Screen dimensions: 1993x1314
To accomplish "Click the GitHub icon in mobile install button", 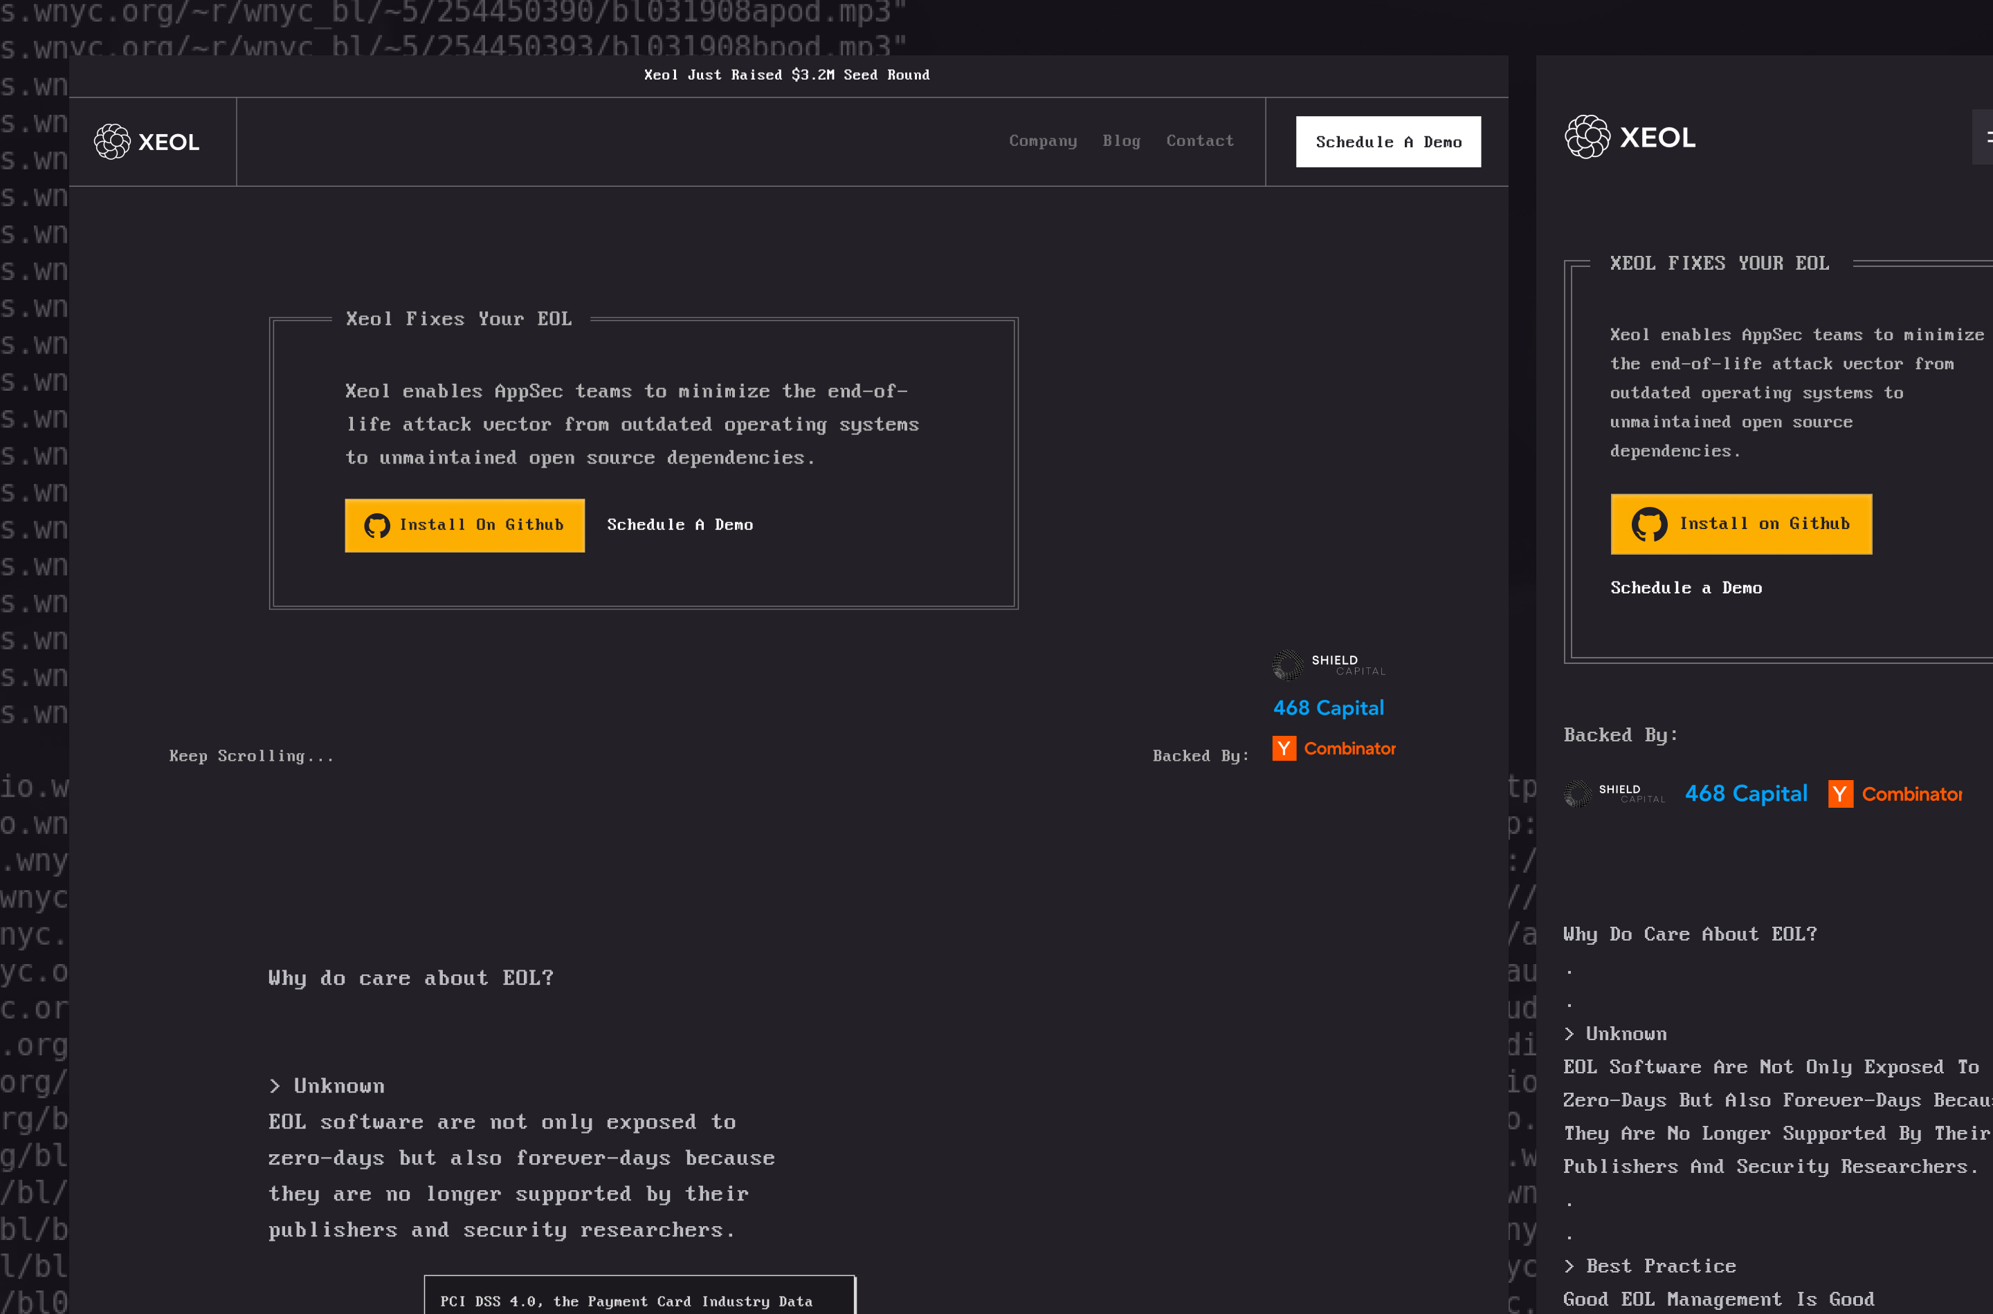I will coord(1648,525).
